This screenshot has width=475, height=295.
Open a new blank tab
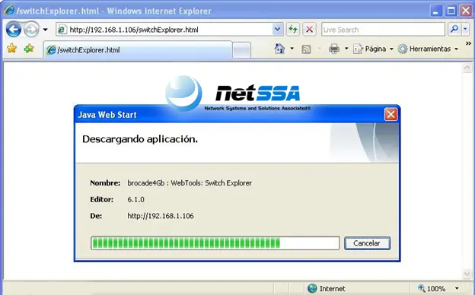[242, 50]
